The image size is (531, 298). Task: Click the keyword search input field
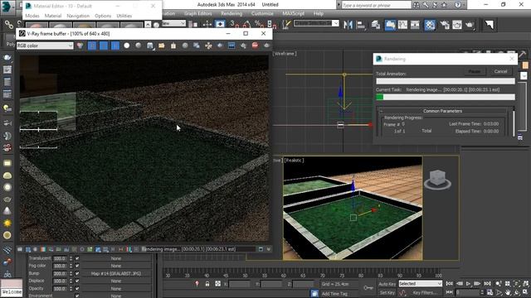(376, 5)
